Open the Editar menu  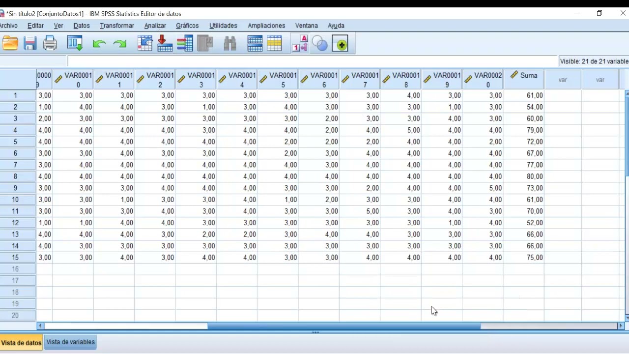click(x=35, y=26)
